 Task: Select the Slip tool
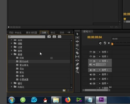click(77, 57)
